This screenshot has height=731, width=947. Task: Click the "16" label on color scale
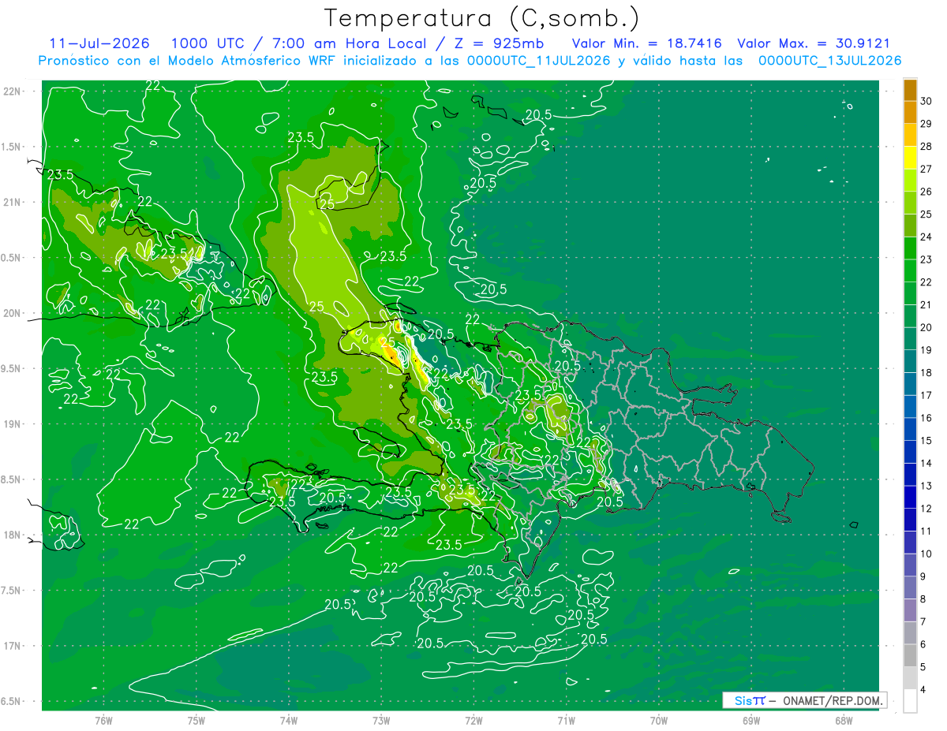coord(926,418)
